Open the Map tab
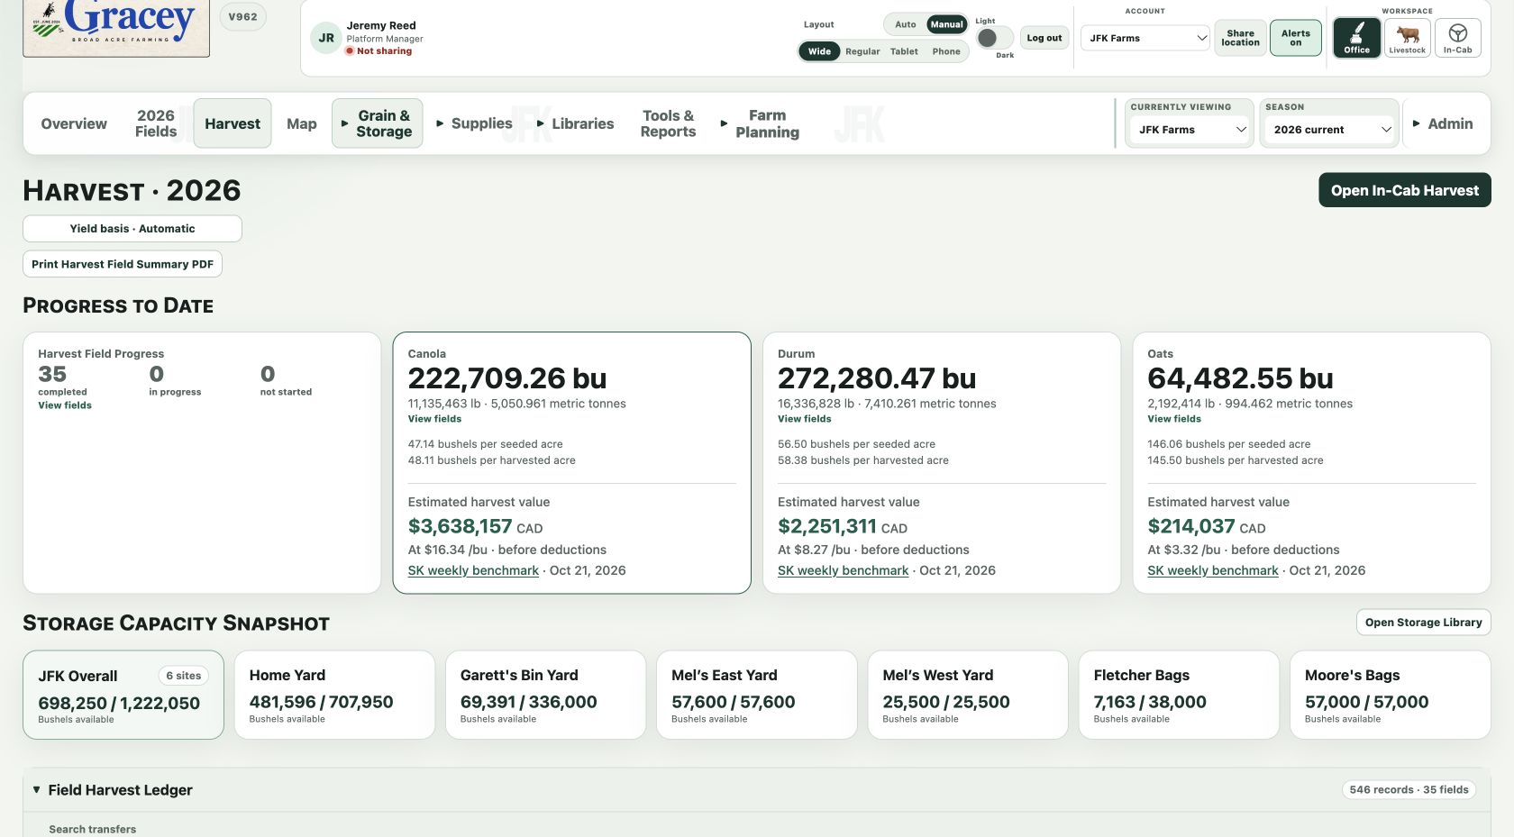1514x837 pixels. [302, 123]
